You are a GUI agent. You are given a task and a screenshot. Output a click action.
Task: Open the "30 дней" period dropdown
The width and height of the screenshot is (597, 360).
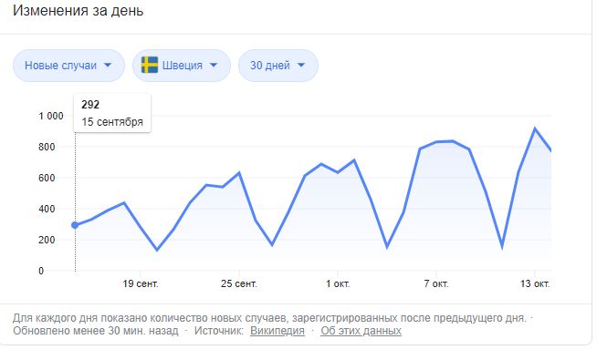click(278, 66)
